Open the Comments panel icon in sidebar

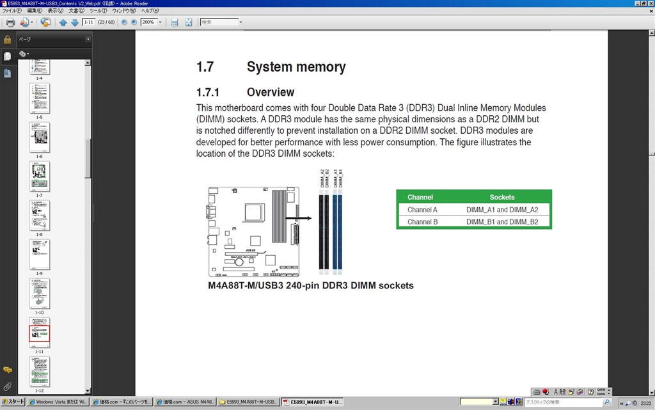tap(7, 370)
